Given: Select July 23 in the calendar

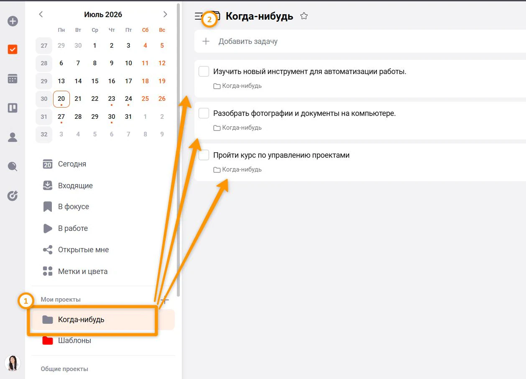Looking at the screenshot, I should pos(112,99).
